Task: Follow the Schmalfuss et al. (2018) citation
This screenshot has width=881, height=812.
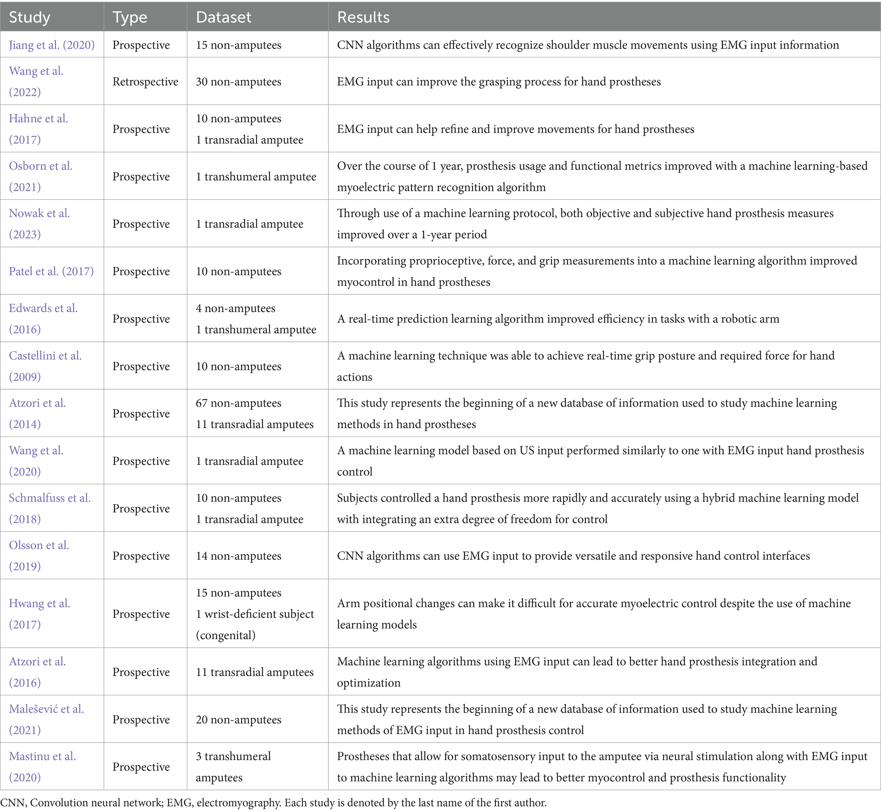Action: click(x=50, y=498)
